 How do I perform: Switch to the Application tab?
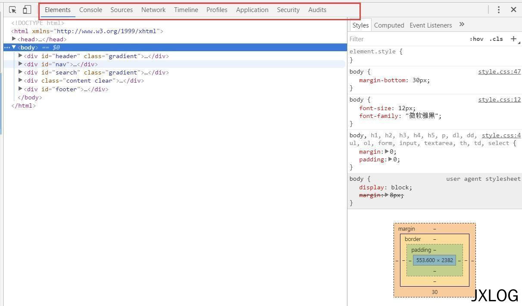point(252,9)
